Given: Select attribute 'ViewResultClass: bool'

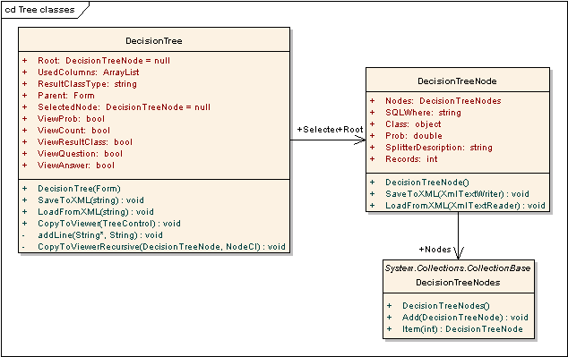Looking at the screenshot, I should pos(85,141).
